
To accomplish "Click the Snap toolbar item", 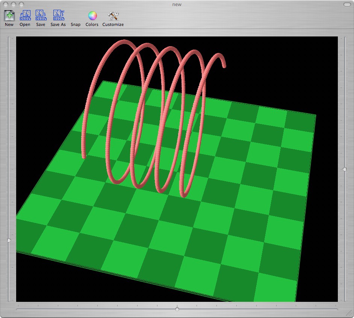I will pyautogui.click(x=76, y=24).
